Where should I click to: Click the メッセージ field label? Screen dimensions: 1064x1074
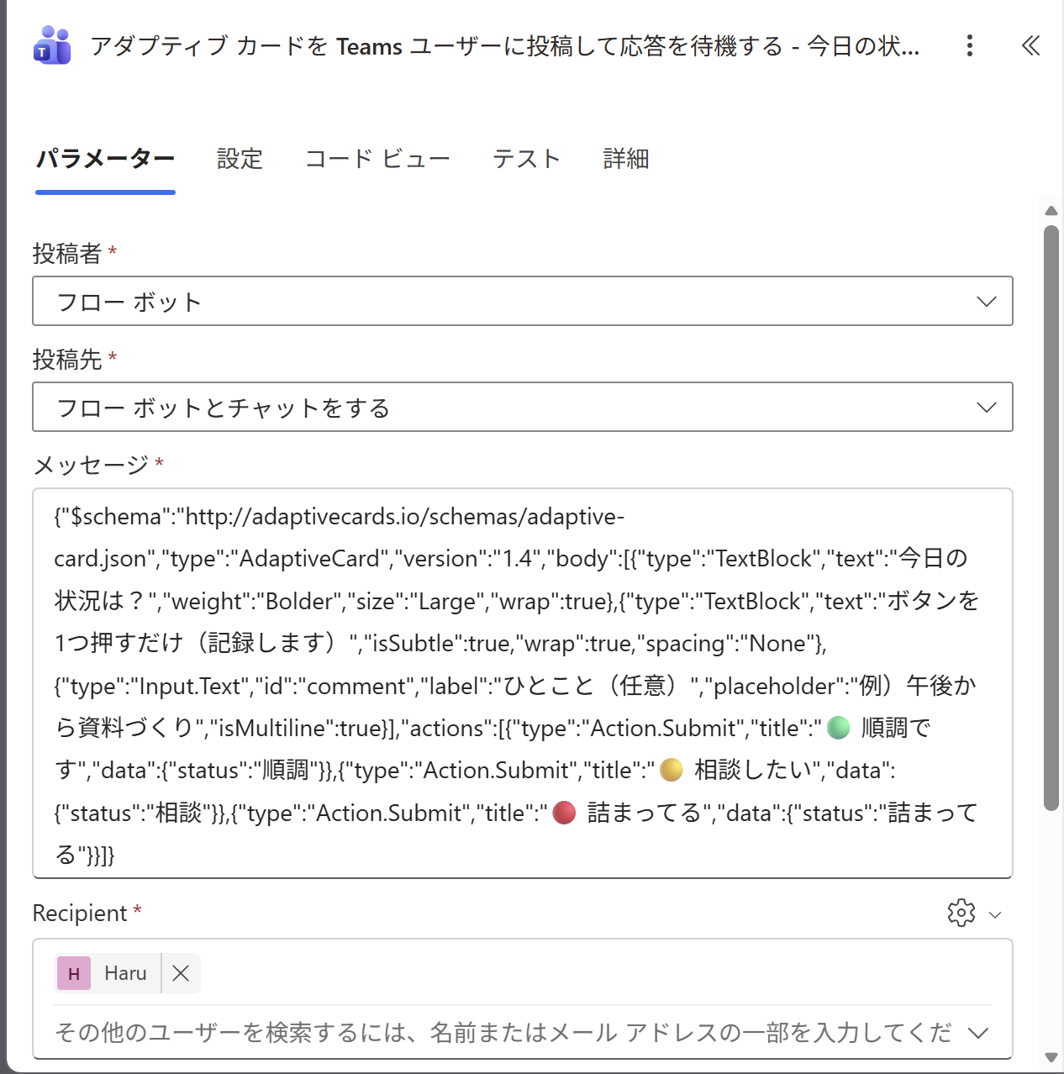click(91, 465)
